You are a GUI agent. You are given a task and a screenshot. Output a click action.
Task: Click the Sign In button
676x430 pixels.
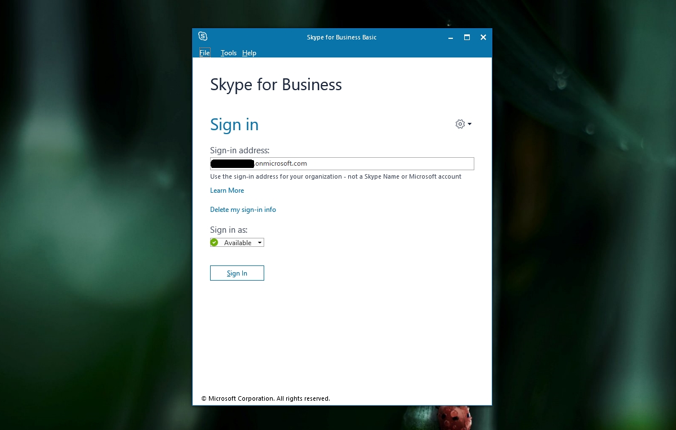(x=237, y=273)
